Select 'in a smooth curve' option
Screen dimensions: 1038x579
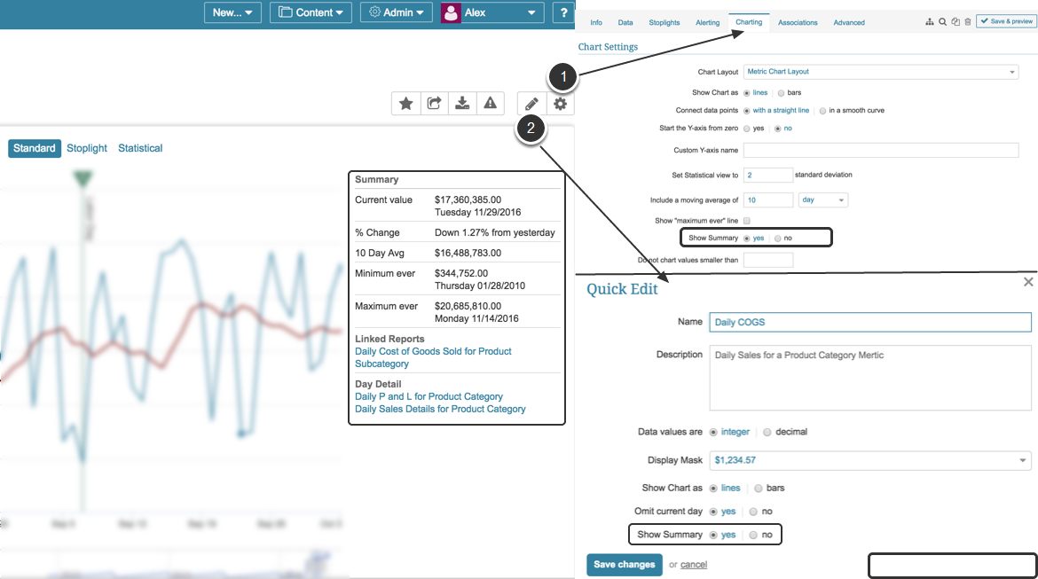click(822, 111)
